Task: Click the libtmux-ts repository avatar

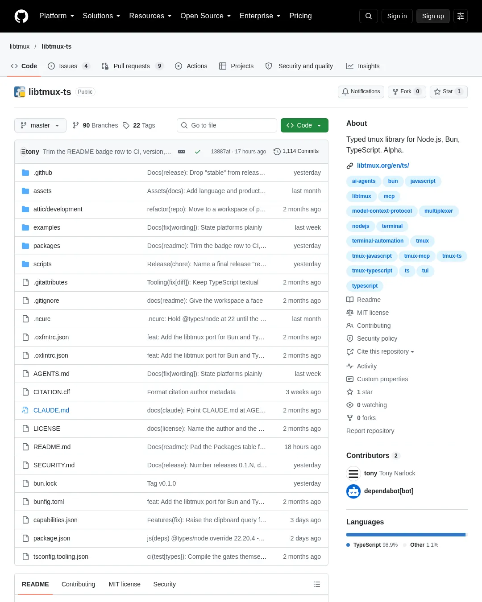Action: click(20, 92)
